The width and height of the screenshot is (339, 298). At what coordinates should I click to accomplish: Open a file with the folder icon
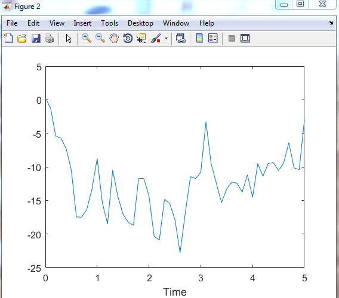22,39
